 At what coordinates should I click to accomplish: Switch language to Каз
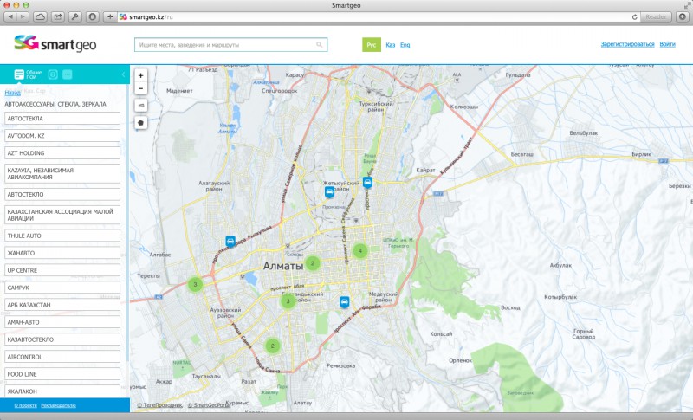coord(391,45)
